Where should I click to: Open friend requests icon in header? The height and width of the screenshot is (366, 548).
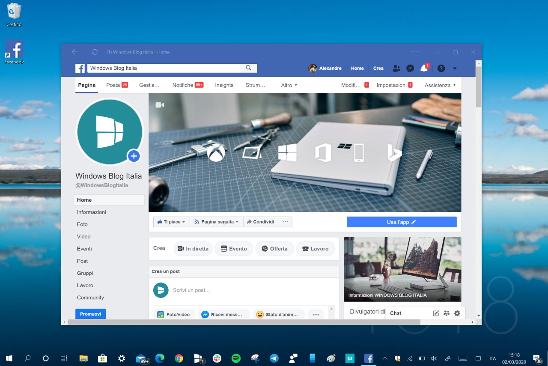[x=396, y=68]
